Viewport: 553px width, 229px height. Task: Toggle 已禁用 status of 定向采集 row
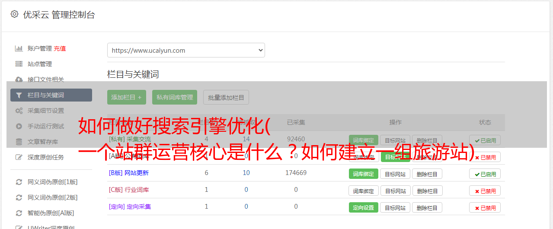click(485, 207)
